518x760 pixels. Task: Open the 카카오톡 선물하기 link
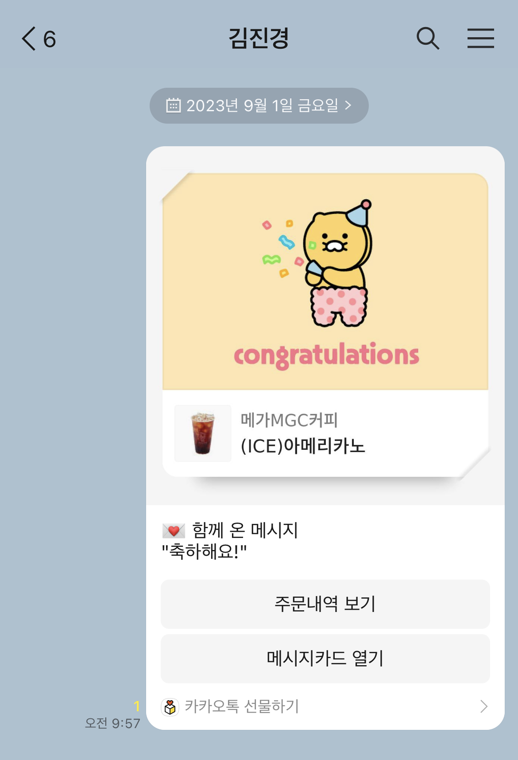pos(325,706)
